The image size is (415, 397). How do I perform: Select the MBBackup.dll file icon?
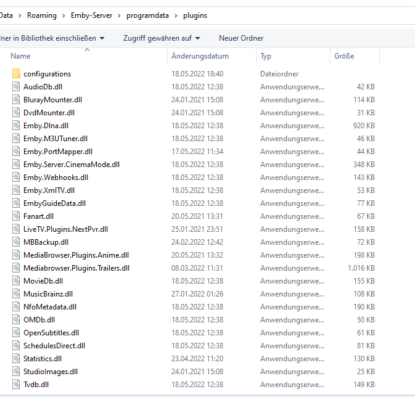pos(16,242)
